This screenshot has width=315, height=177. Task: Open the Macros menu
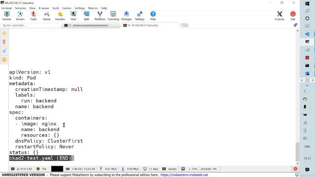93,8
